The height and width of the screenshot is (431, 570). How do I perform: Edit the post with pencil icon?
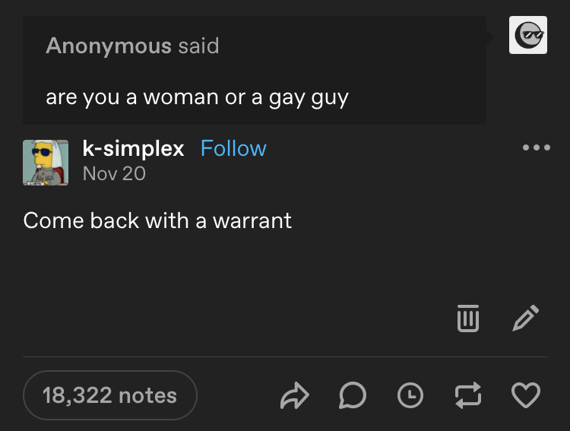pos(526,318)
